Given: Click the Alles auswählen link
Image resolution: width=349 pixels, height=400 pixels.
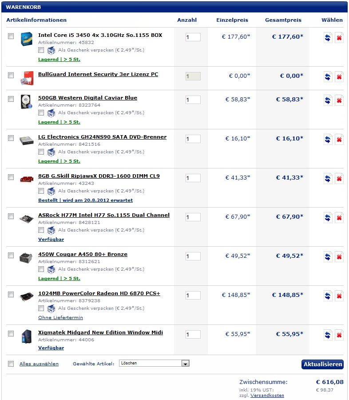Looking at the screenshot, I should point(39,364).
